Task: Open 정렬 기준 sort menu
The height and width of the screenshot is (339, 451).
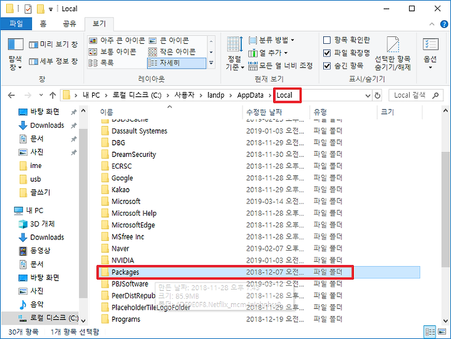Action: tap(235, 54)
